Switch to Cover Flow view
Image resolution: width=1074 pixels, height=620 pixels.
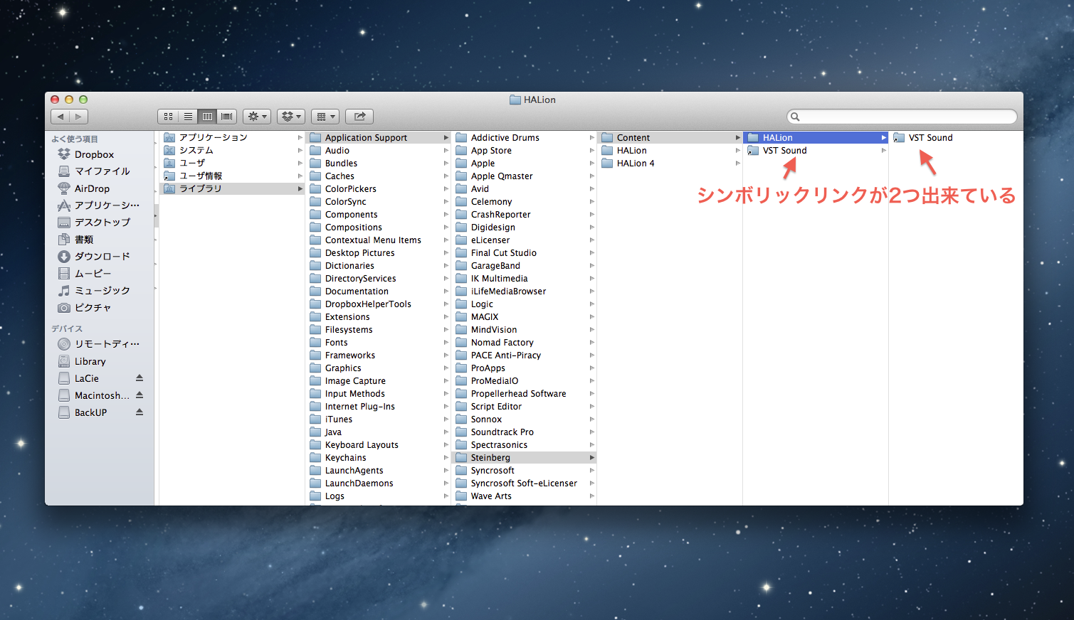227,117
